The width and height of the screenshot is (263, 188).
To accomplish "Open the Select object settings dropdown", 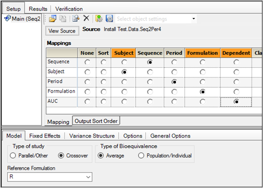I will tap(193, 18).
